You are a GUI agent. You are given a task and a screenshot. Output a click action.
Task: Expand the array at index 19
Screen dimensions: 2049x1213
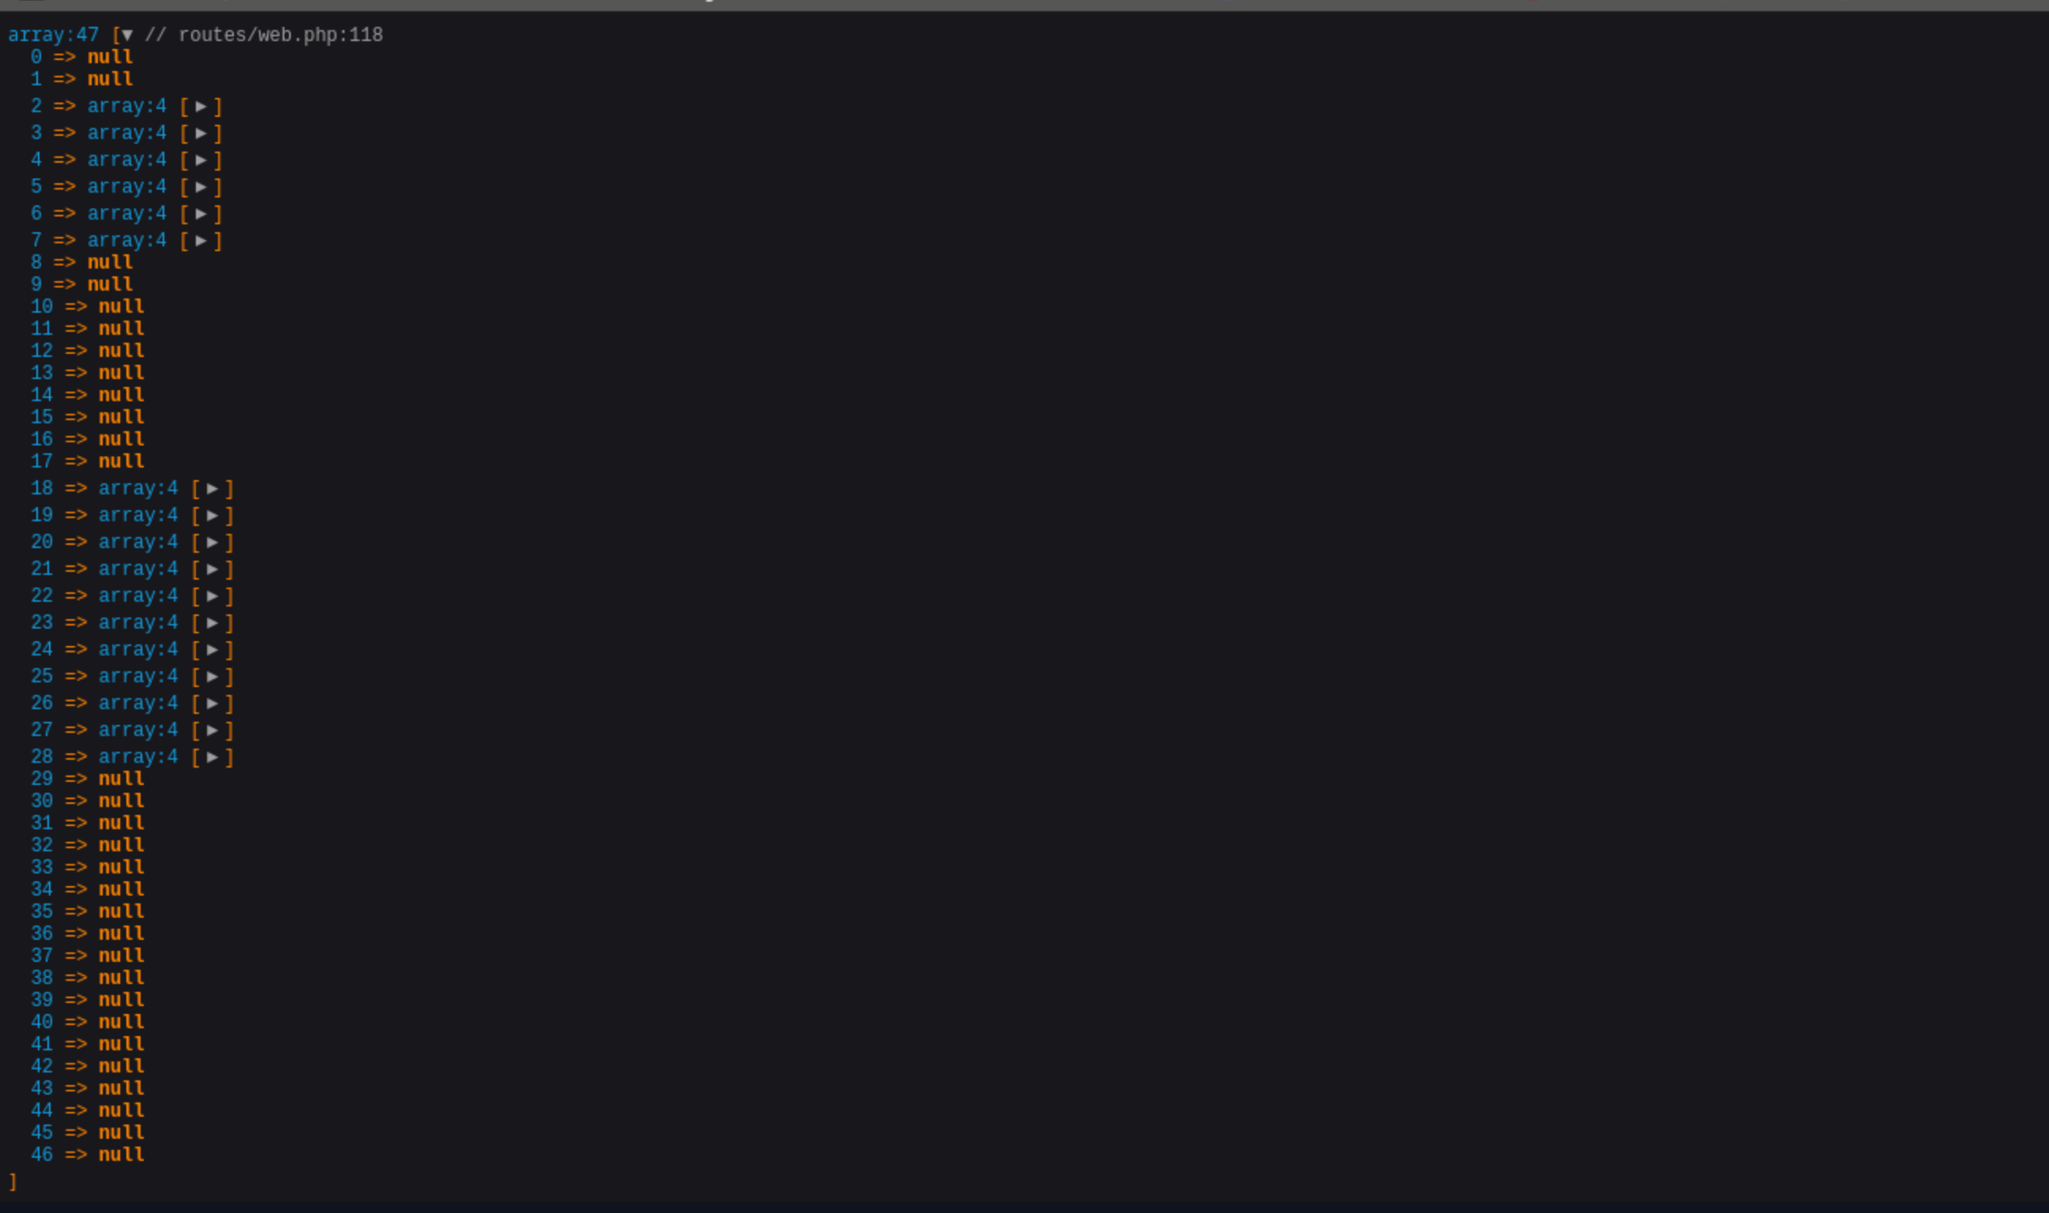coord(212,516)
